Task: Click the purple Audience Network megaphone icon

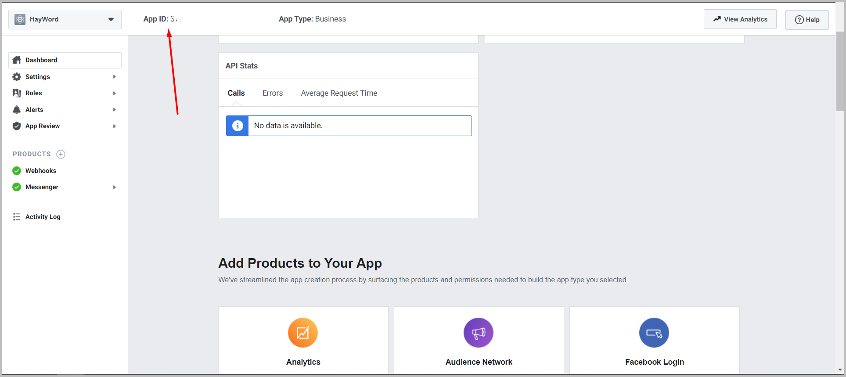Action: pyautogui.click(x=479, y=333)
